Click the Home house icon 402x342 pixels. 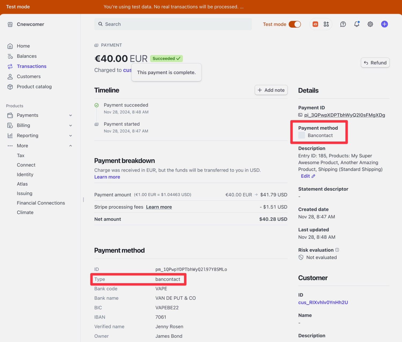pos(10,46)
